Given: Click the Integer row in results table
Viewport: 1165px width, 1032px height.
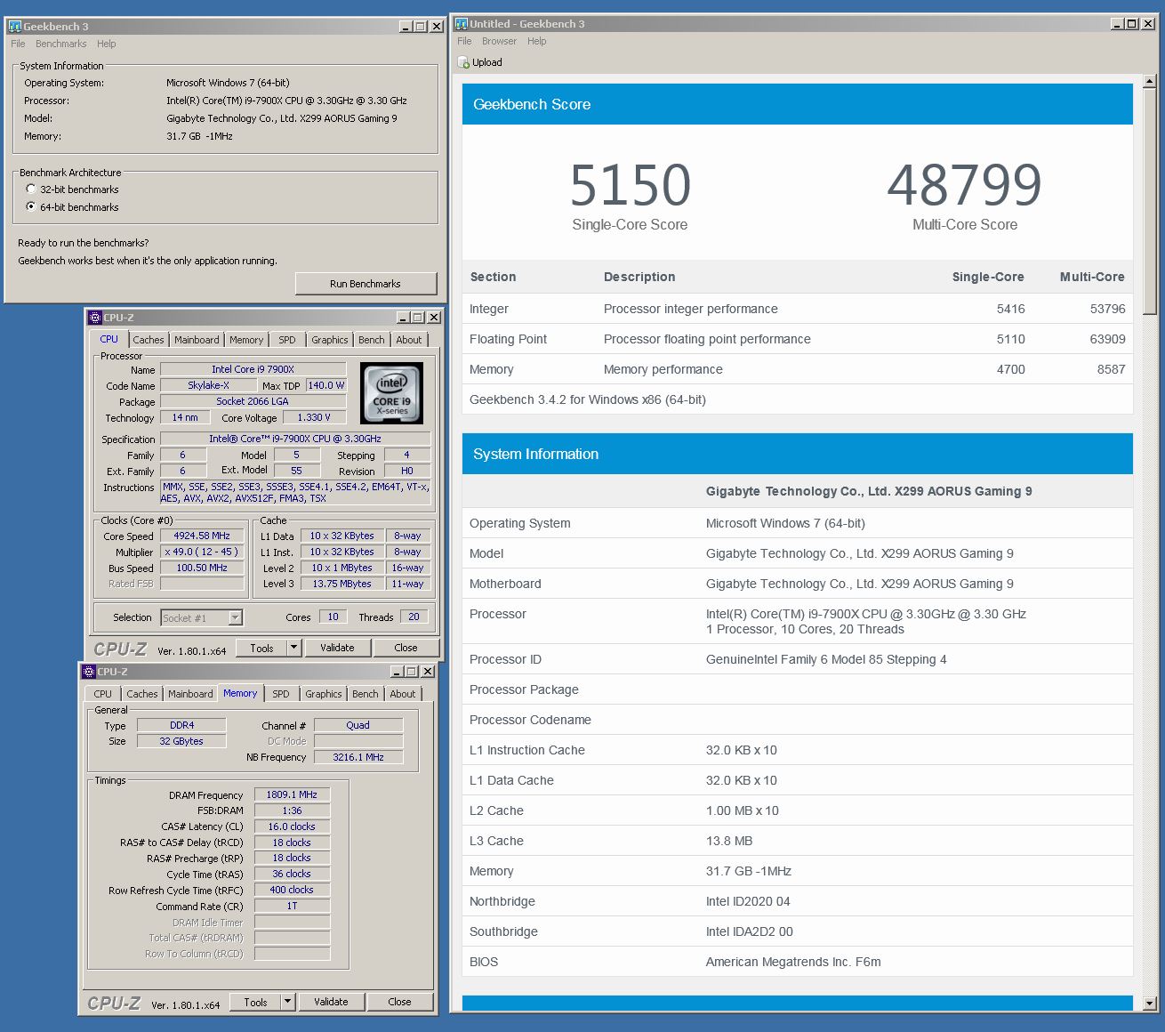Looking at the screenshot, I should coord(798,309).
